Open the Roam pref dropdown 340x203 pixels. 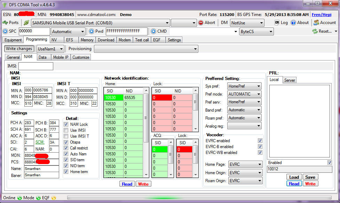pos(244,118)
